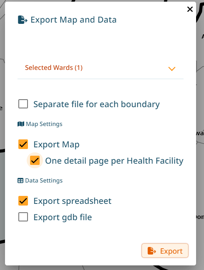This screenshot has width=204, height=270.
Task: Click the orange chevron for Selected Wards
Action: 172,69
